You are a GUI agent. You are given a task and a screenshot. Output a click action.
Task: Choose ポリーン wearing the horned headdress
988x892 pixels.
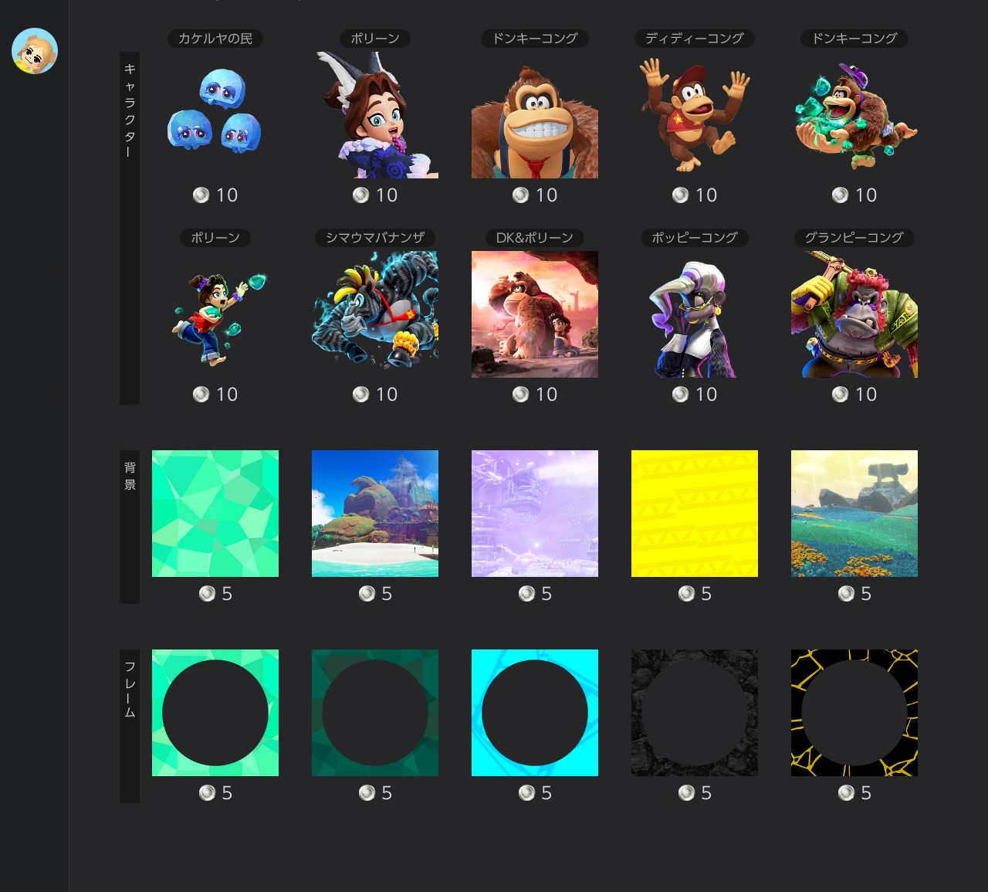click(x=375, y=115)
